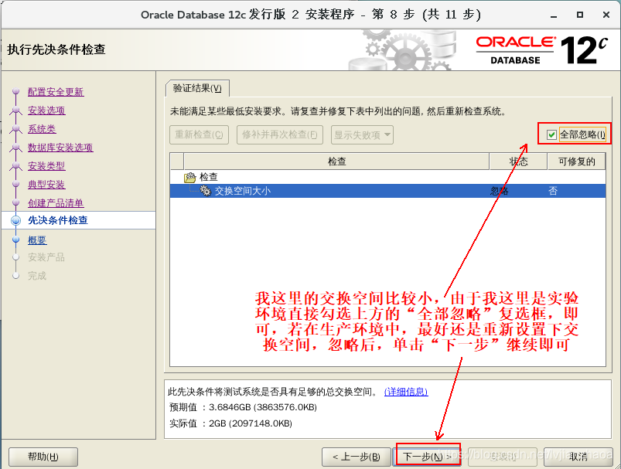Switch to the 验证结果(V) tab
The width and height of the screenshot is (621, 469).
click(197, 88)
